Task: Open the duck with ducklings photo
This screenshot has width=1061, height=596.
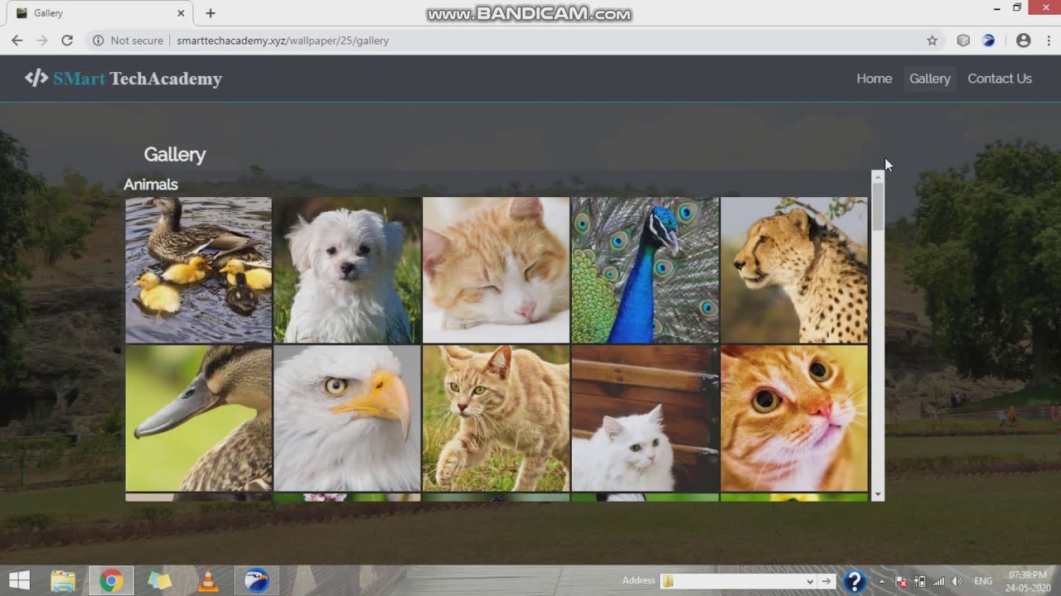Action: (198, 270)
